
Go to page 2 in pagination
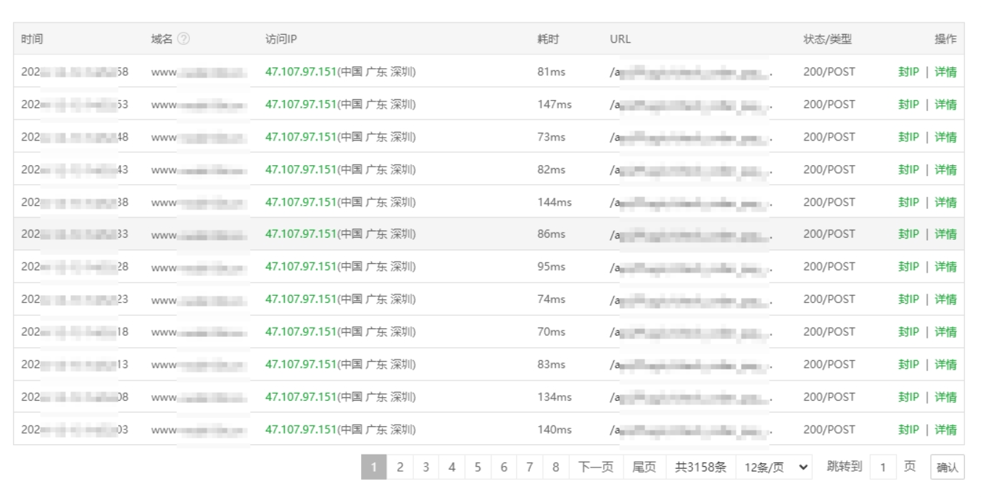pos(399,467)
